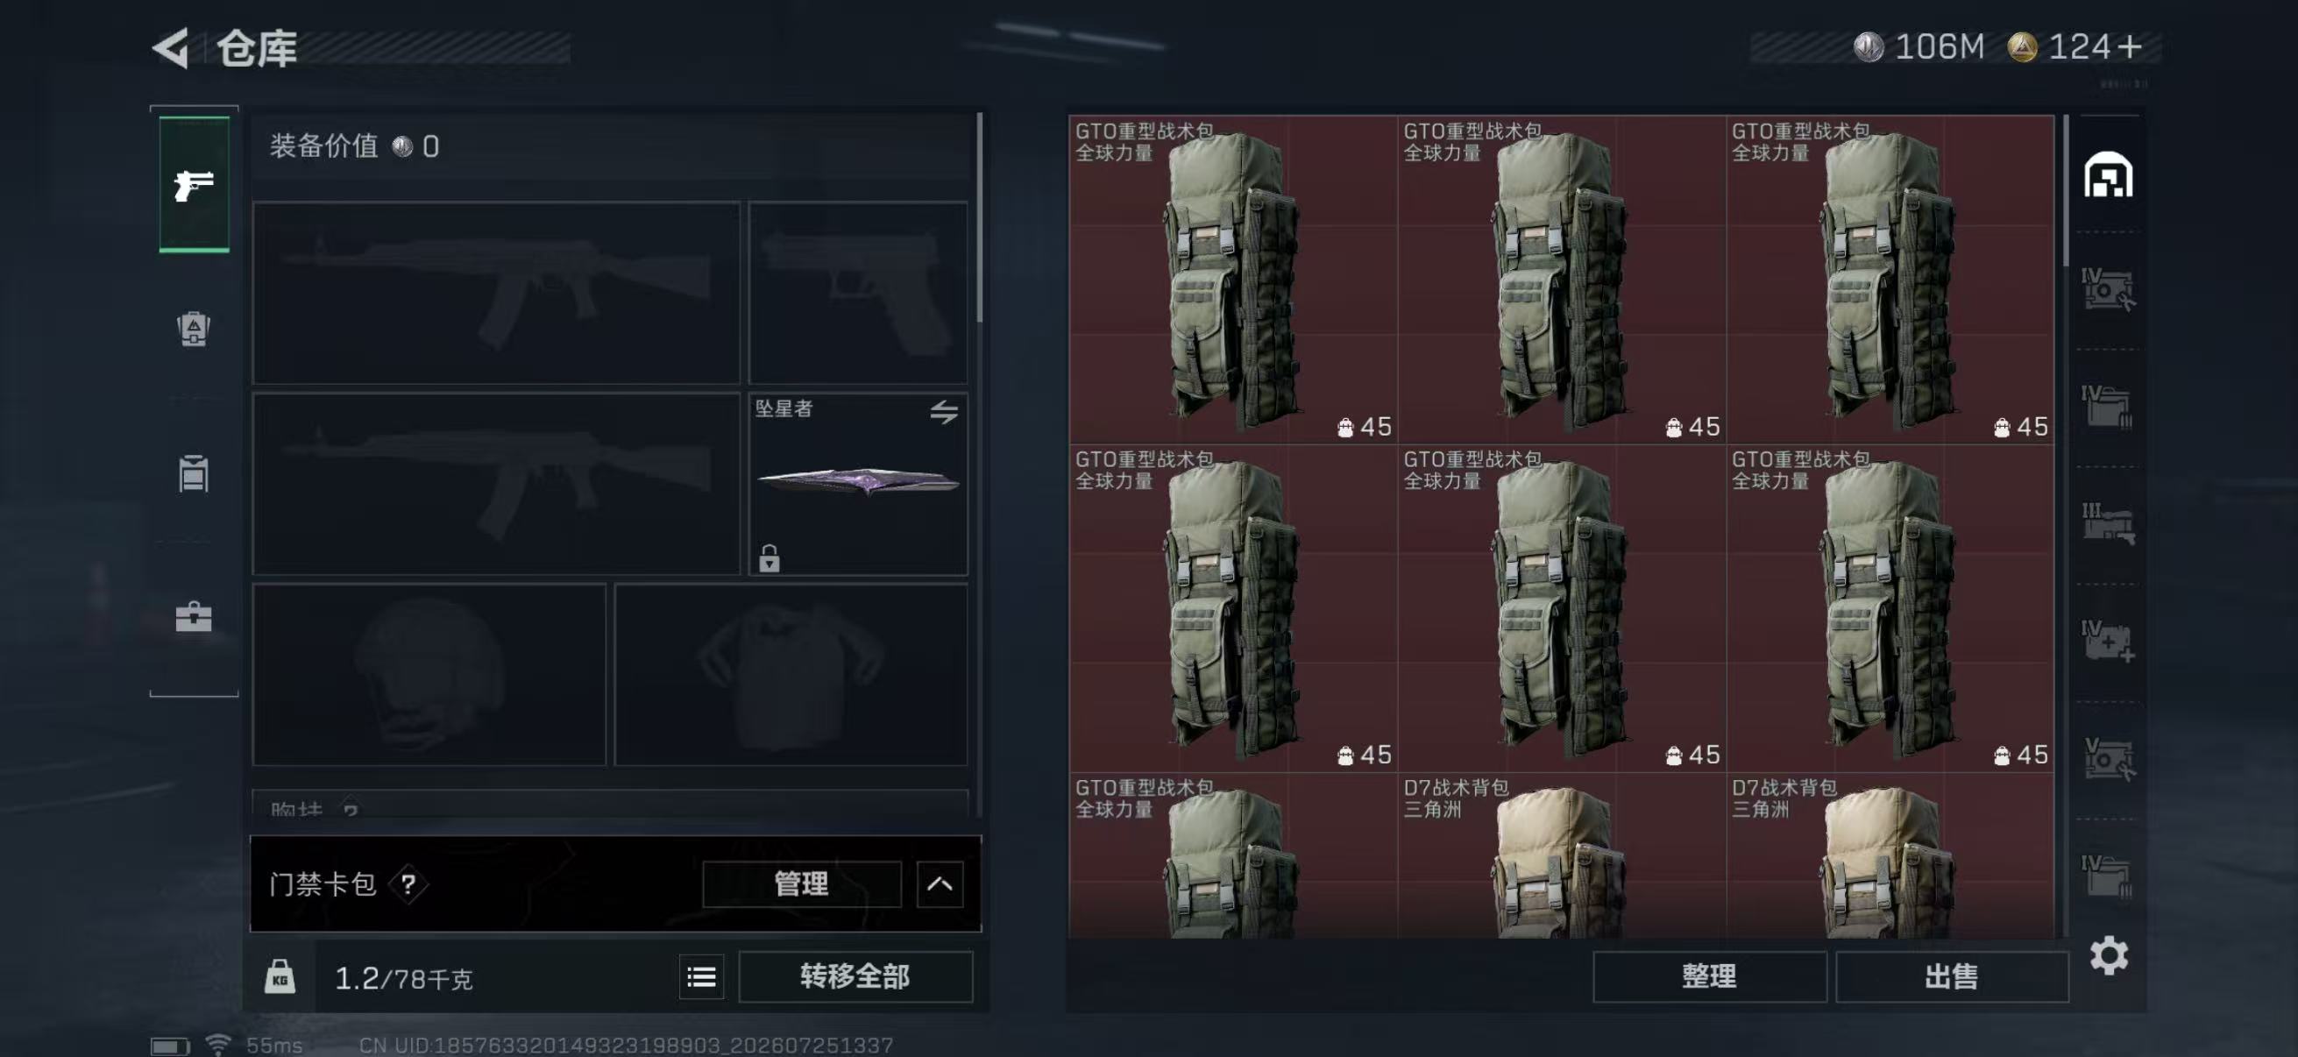
Task: Open the briefcase safe-box tab in the left sidebar
Action: [x=194, y=616]
